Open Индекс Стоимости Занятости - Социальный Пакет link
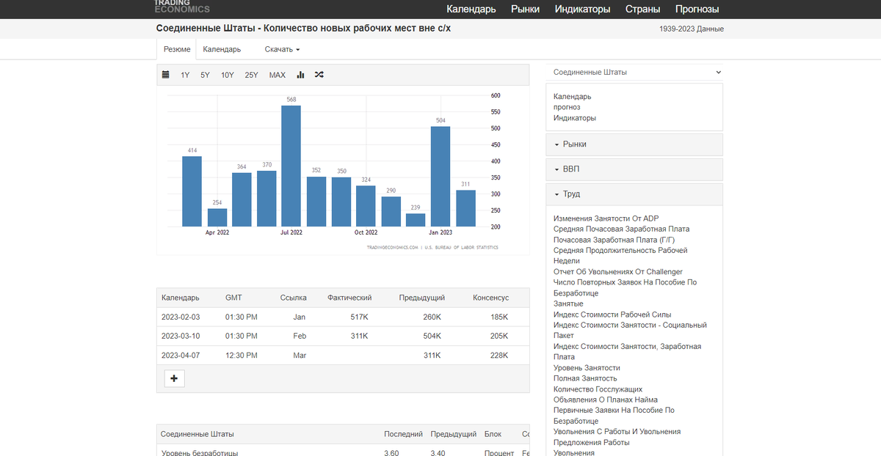 (x=630, y=331)
